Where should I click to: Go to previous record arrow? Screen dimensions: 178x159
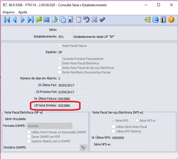[15, 20]
